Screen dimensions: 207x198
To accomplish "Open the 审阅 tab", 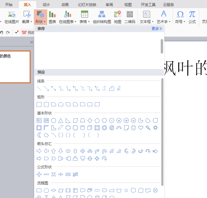I will 109,5.
